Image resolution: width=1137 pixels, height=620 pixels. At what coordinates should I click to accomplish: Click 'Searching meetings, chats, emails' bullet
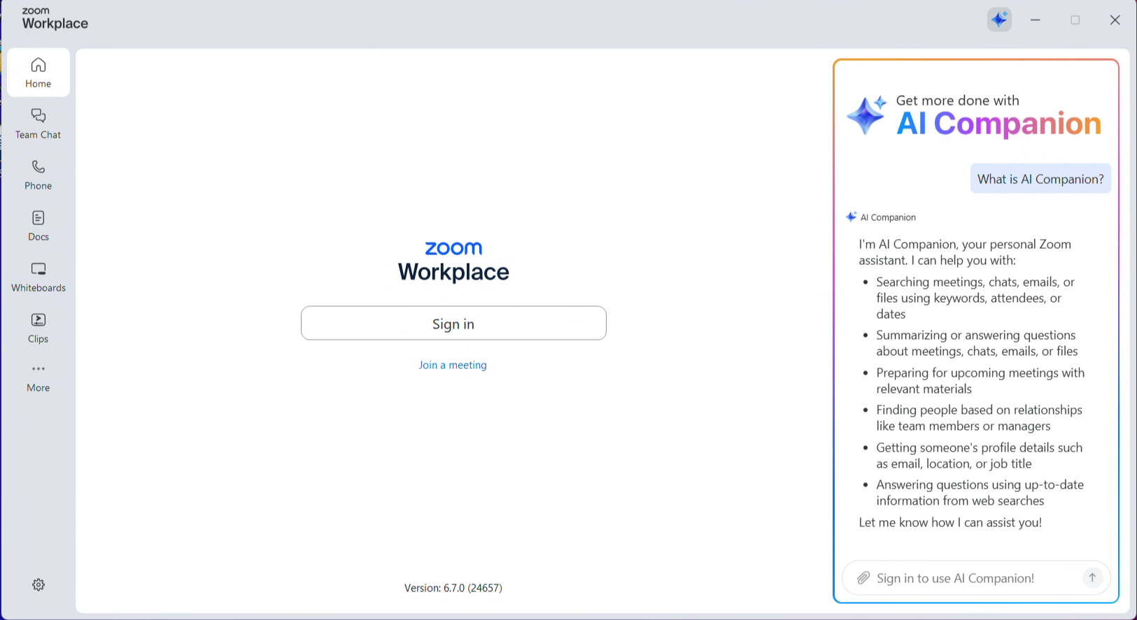(975, 298)
